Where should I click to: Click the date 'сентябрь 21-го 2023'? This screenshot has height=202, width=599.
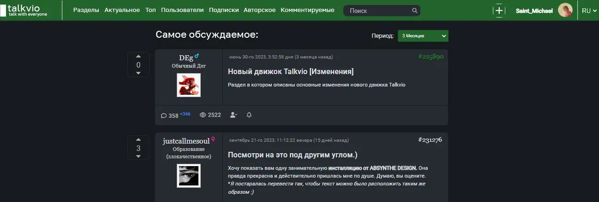tap(289, 140)
